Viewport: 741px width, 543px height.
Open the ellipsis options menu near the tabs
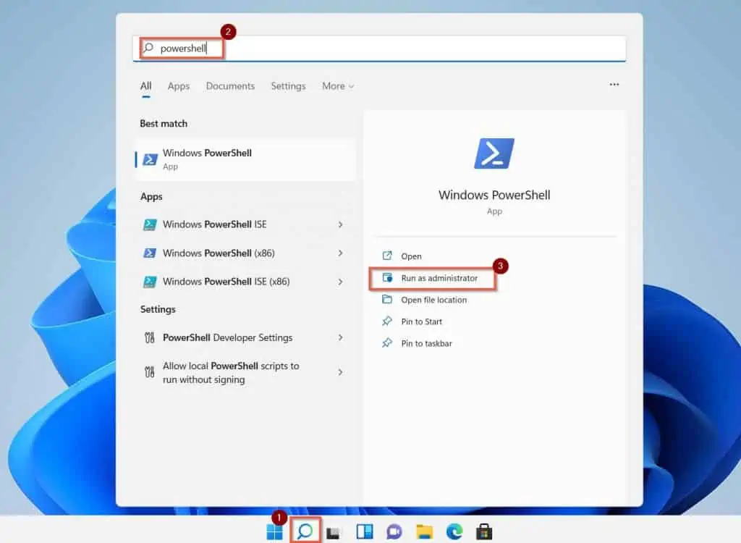pos(614,85)
